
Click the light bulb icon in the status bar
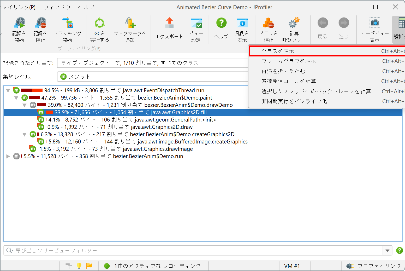(x=79, y=266)
